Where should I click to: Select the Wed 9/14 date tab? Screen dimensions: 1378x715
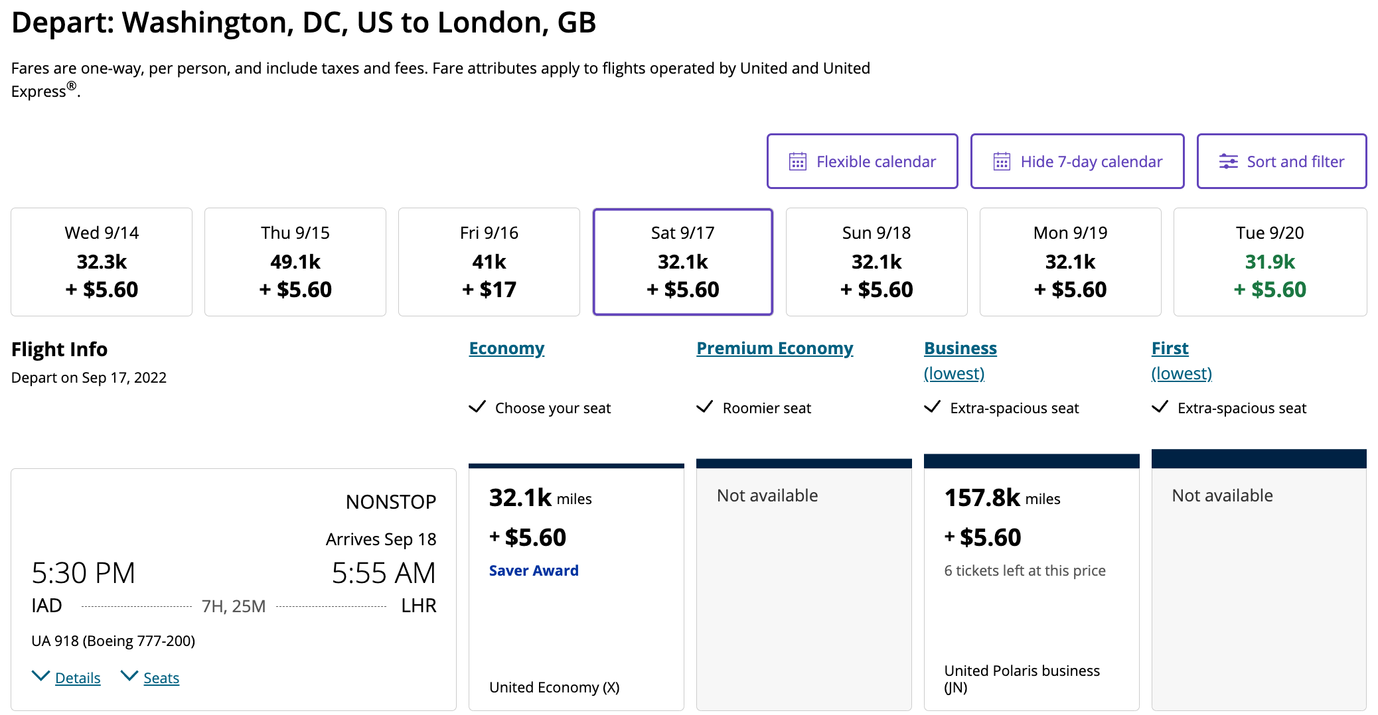(102, 262)
